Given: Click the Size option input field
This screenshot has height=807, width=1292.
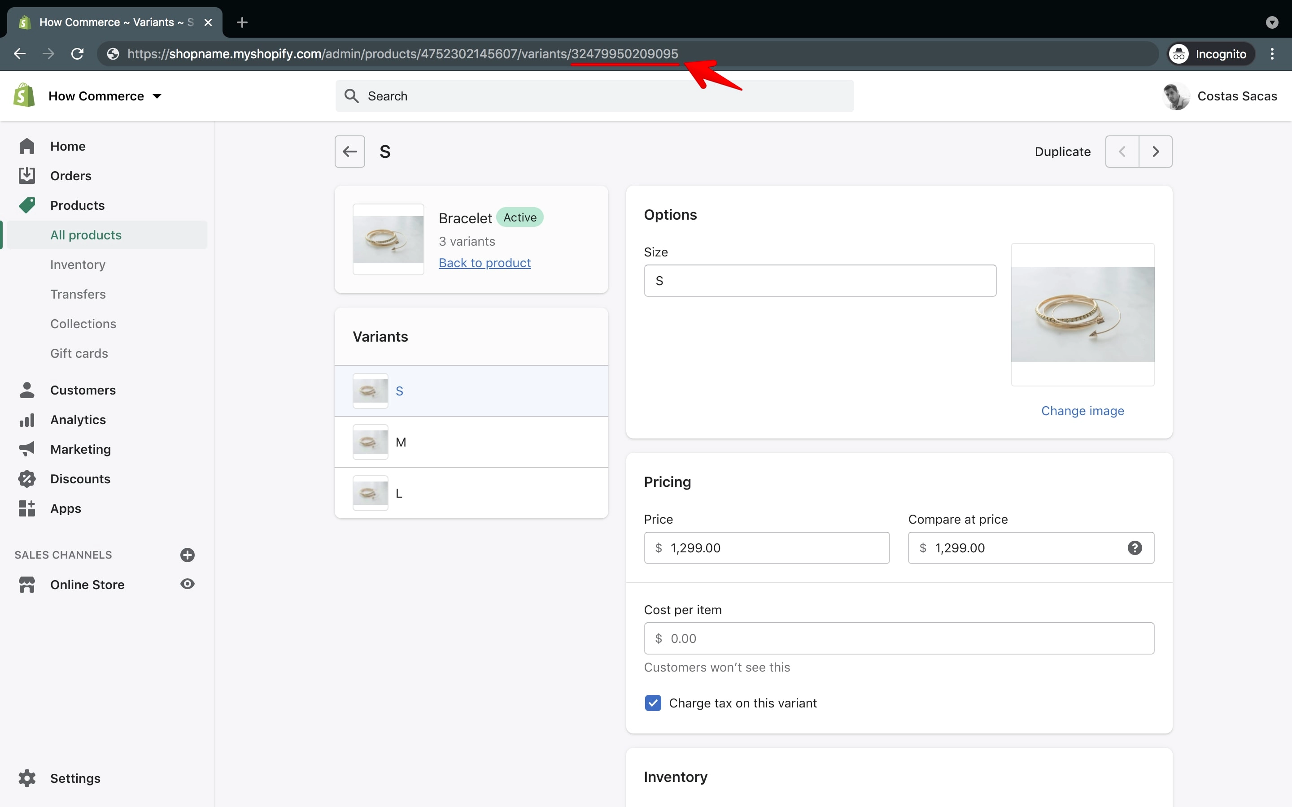Looking at the screenshot, I should [820, 281].
